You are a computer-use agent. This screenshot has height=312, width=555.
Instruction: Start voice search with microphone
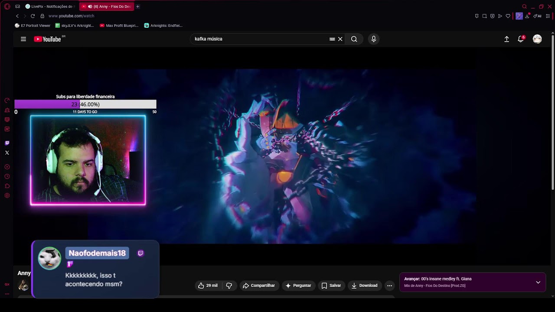[x=374, y=39]
